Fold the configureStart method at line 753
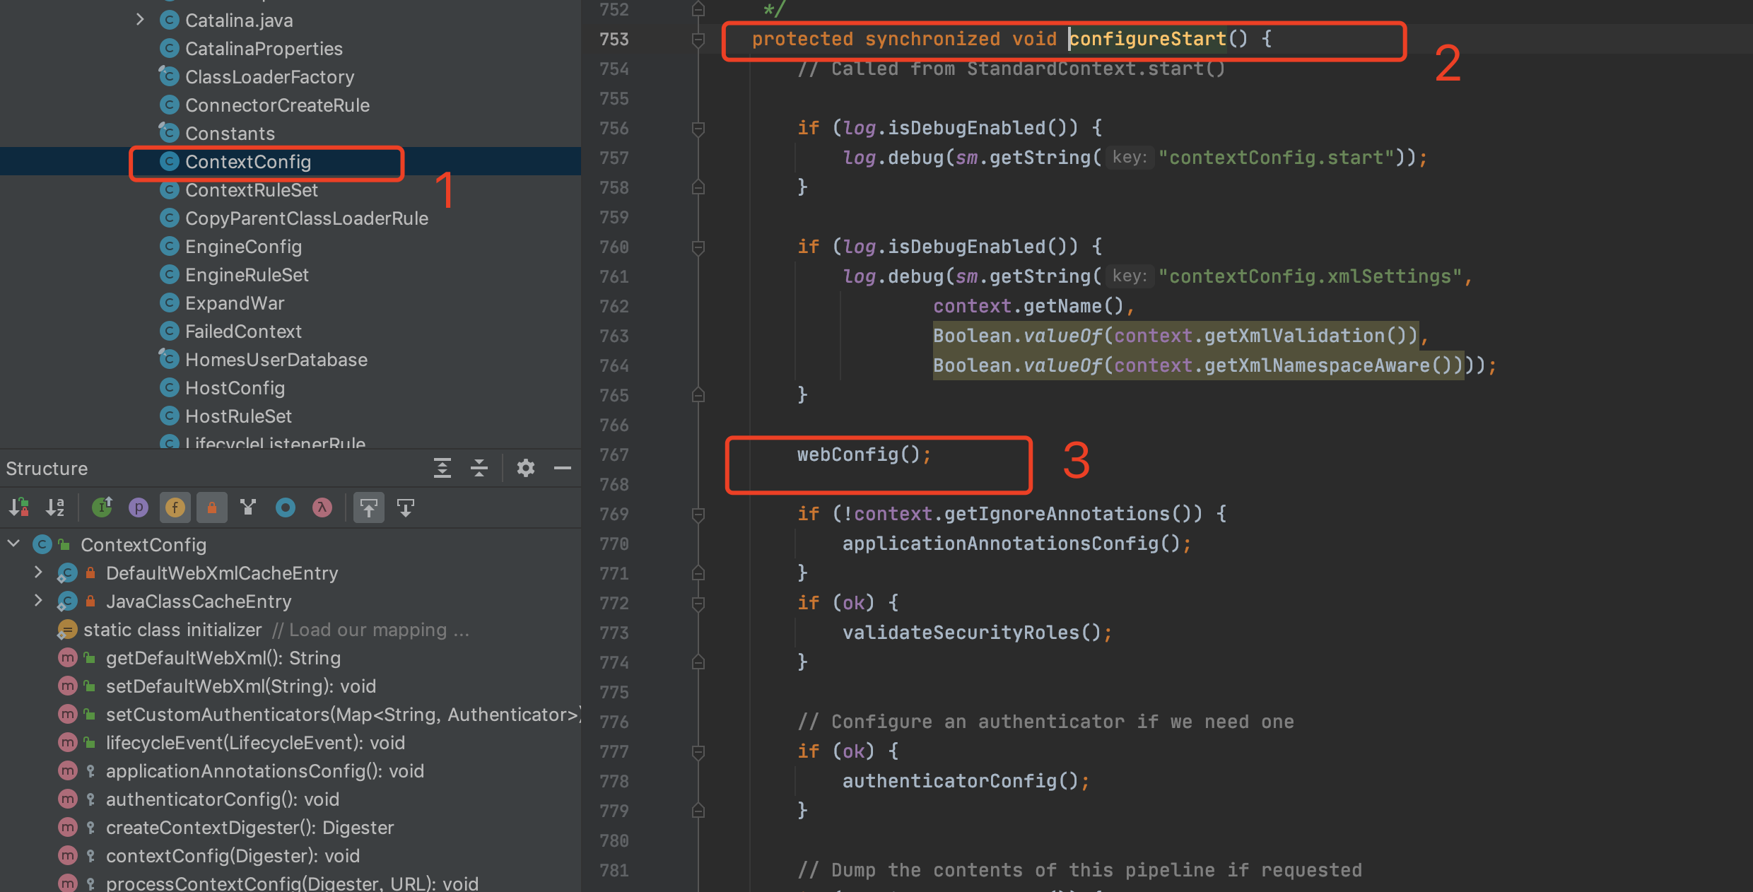The width and height of the screenshot is (1753, 892). pyautogui.click(x=698, y=40)
